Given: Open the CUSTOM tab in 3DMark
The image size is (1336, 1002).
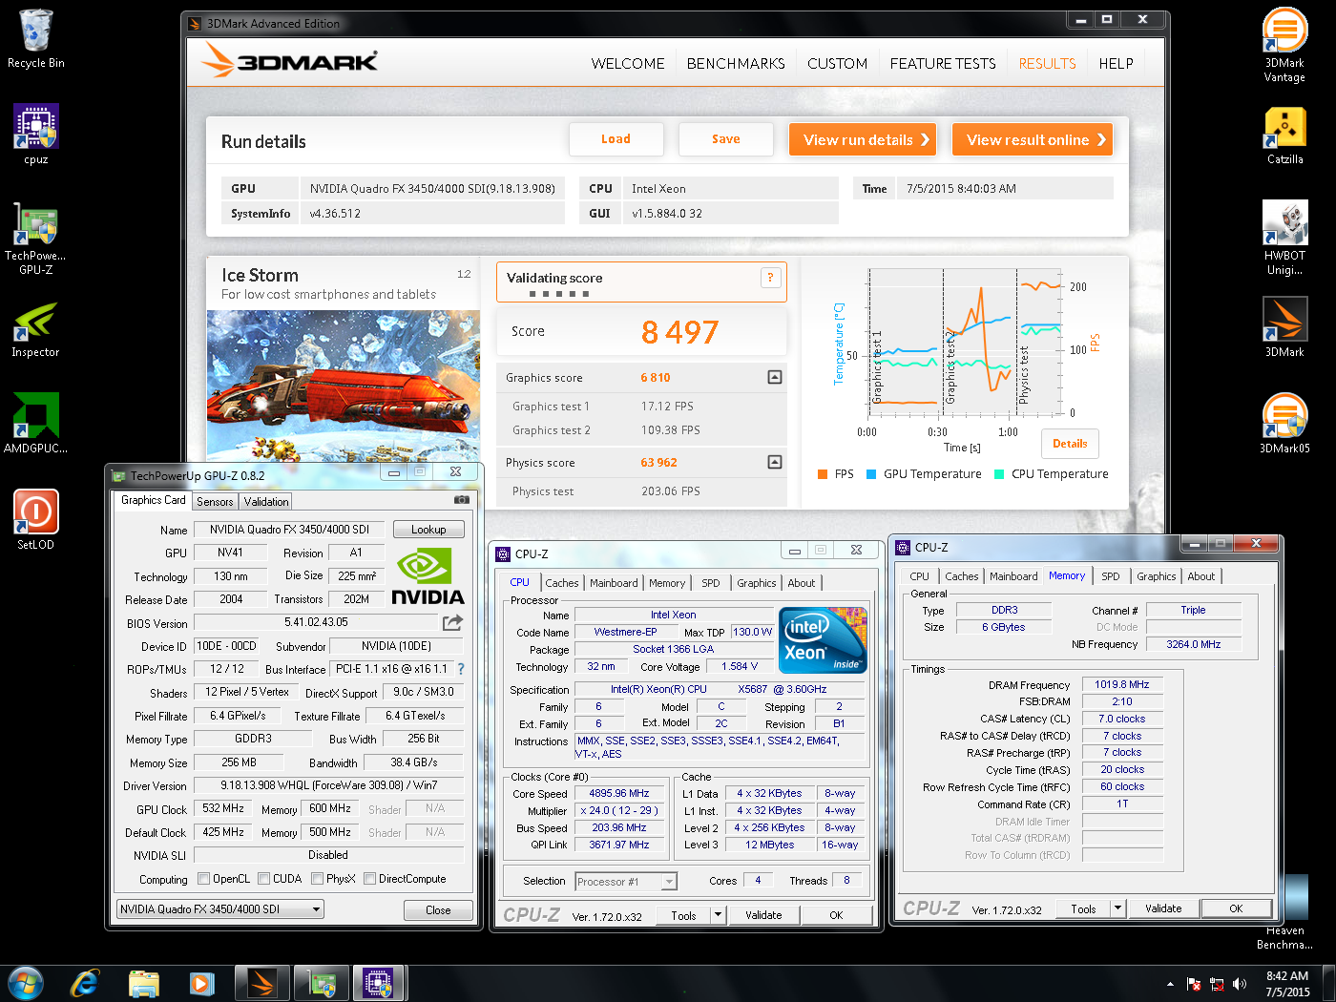Looking at the screenshot, I should (x=837, y=64).
